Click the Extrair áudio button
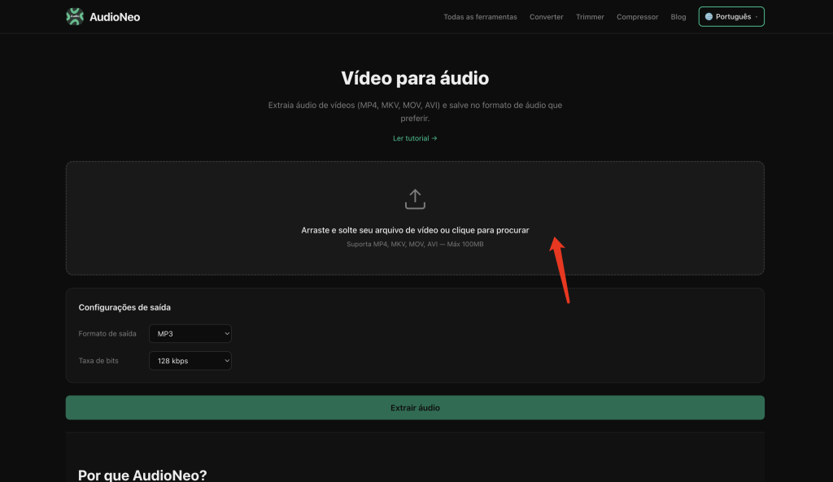Viewport: 833px width, 482px height. 415,408
